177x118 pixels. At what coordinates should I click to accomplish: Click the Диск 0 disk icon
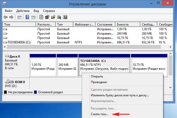pyautogui.click(x=7, y=56)
